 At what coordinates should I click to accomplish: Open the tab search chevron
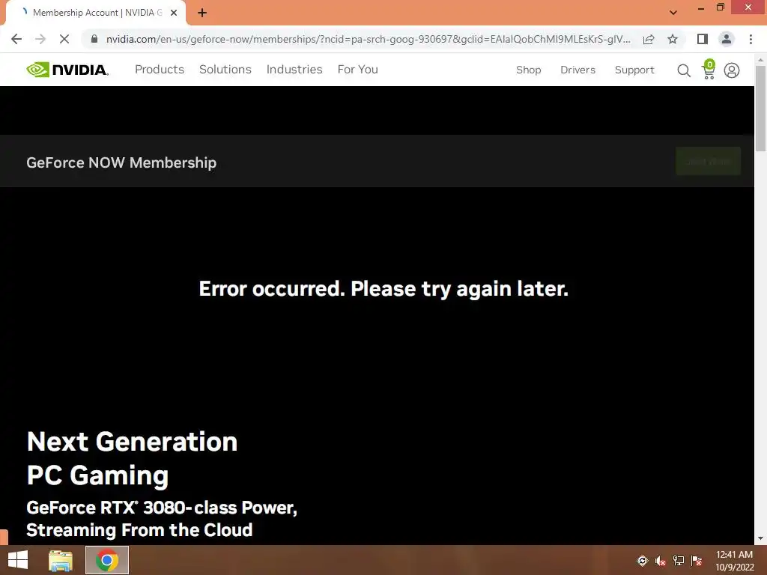click(673, 13)
